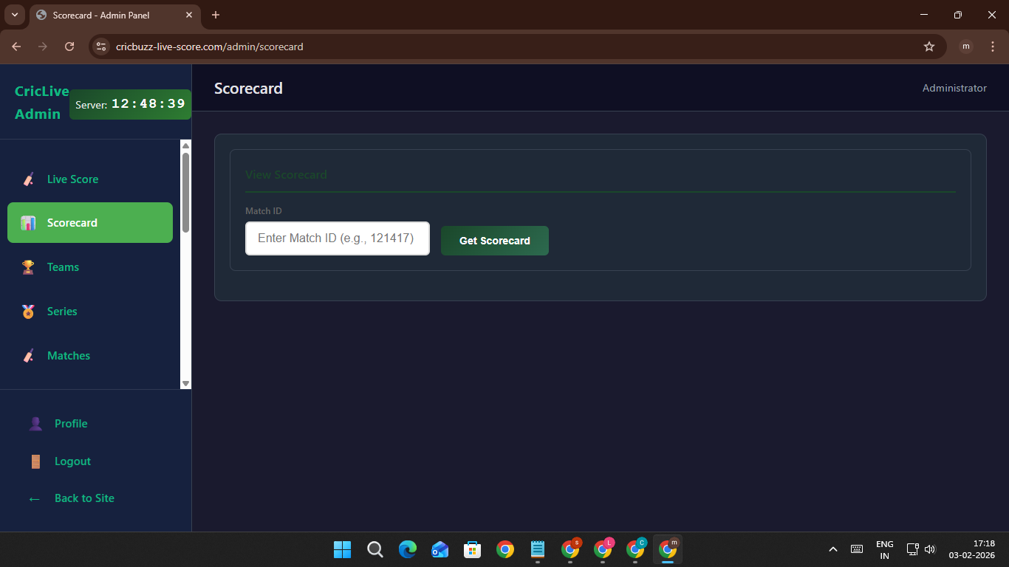The image size is (1009, 567).
Task: Bookmark this page with the star icon
Action: point(929,47)
